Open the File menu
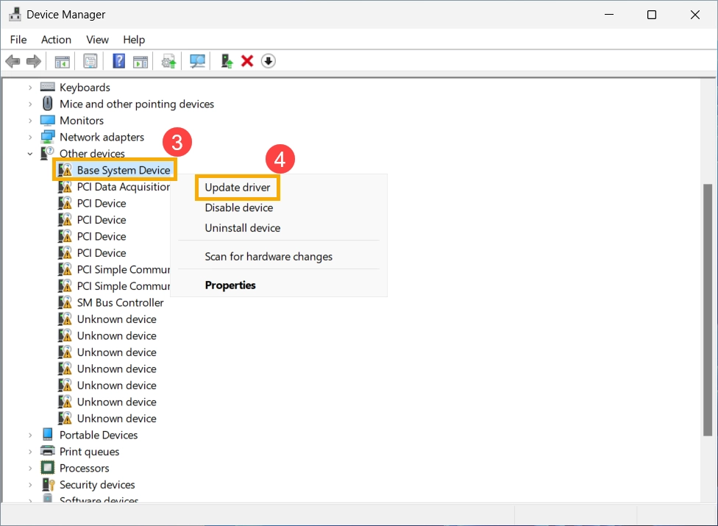 coord(18,40)
